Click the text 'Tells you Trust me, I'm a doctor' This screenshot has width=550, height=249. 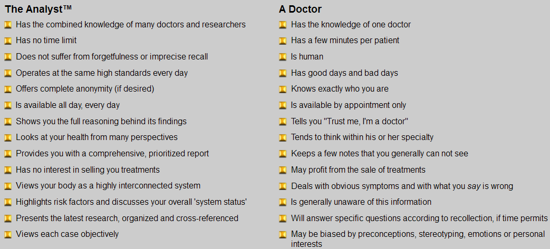(350, 121)
